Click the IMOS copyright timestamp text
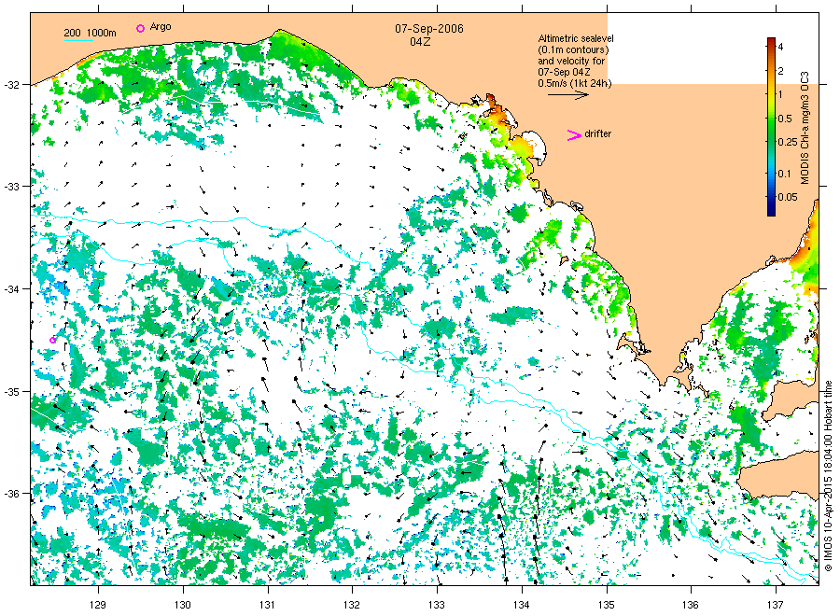This screenshot has height=616, width=840. click(828, 476)
